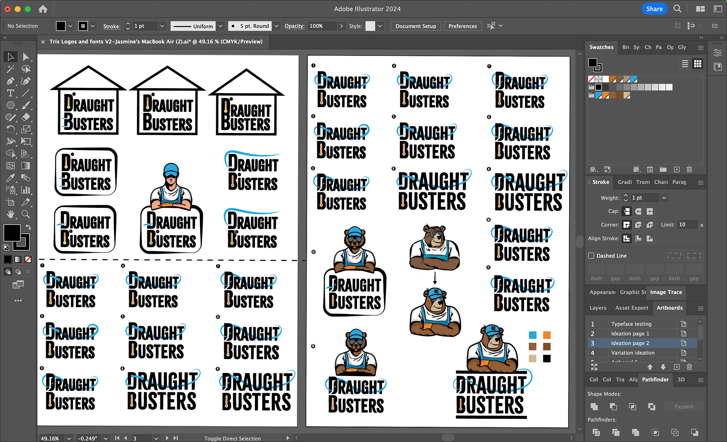Image resolution: width=727 pixels, height=442 pixels.
Task: Enable the Dashed Line checkbox
Action: 591,256
